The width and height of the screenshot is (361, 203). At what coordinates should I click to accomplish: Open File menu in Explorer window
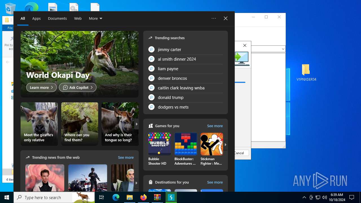tap(10, 28)
